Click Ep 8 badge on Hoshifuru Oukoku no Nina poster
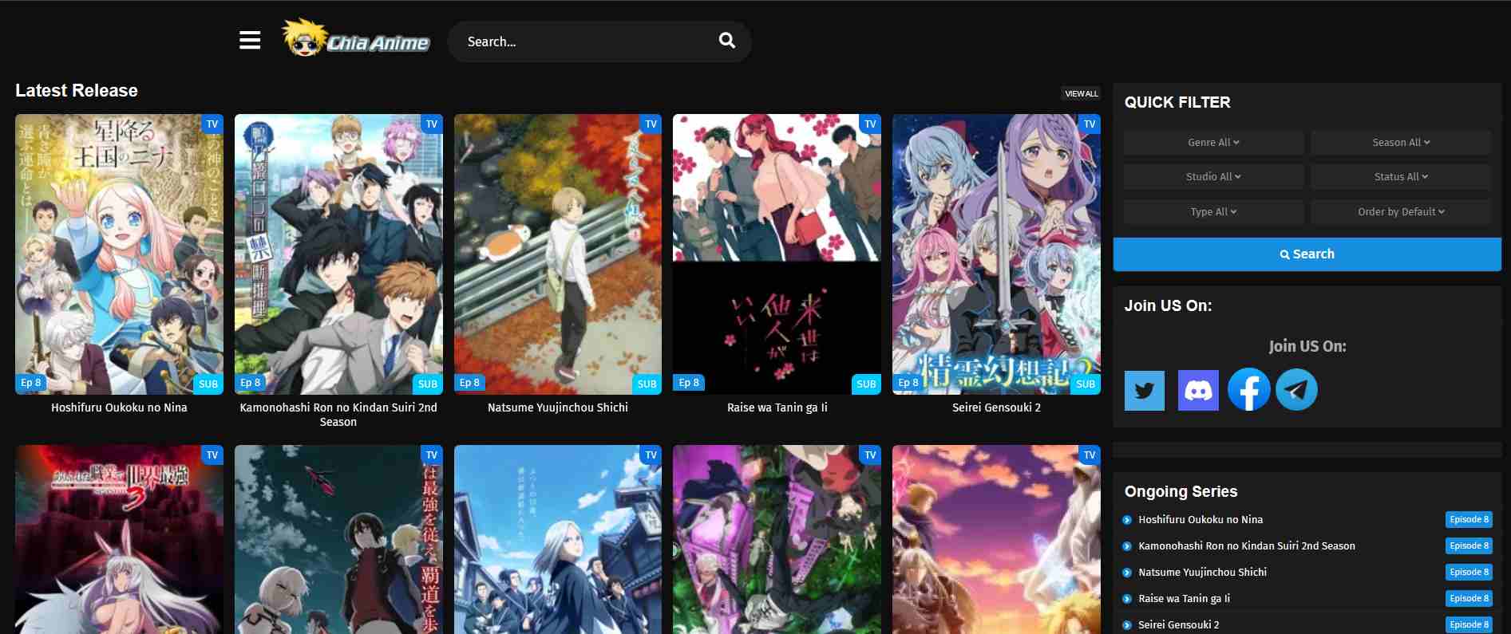This screenshot has width=1511, height=634. tap(30, 383)
